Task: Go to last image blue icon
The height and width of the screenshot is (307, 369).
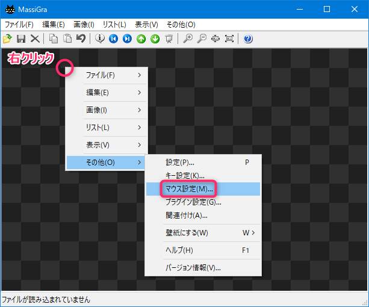Action: (x=128, y=39)
